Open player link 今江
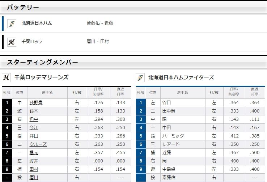 (34, 128)
